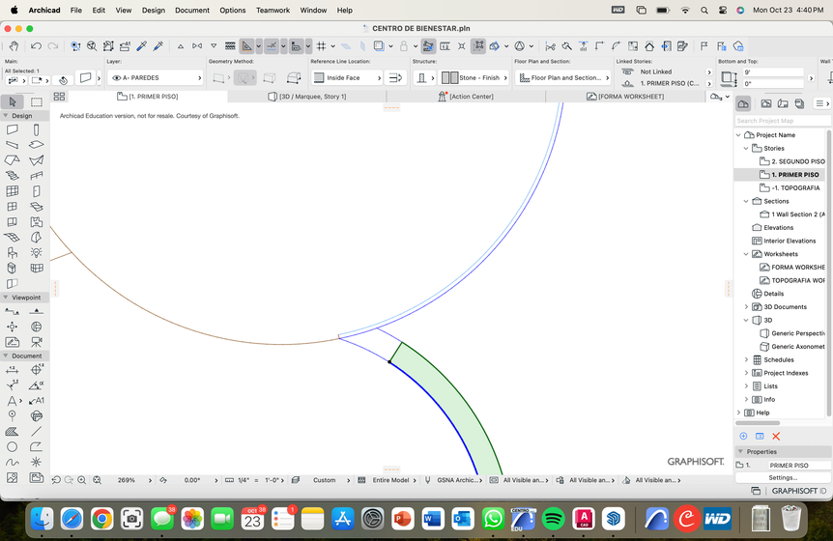
Task: Activate the pan hand tool
Action: 14,46
